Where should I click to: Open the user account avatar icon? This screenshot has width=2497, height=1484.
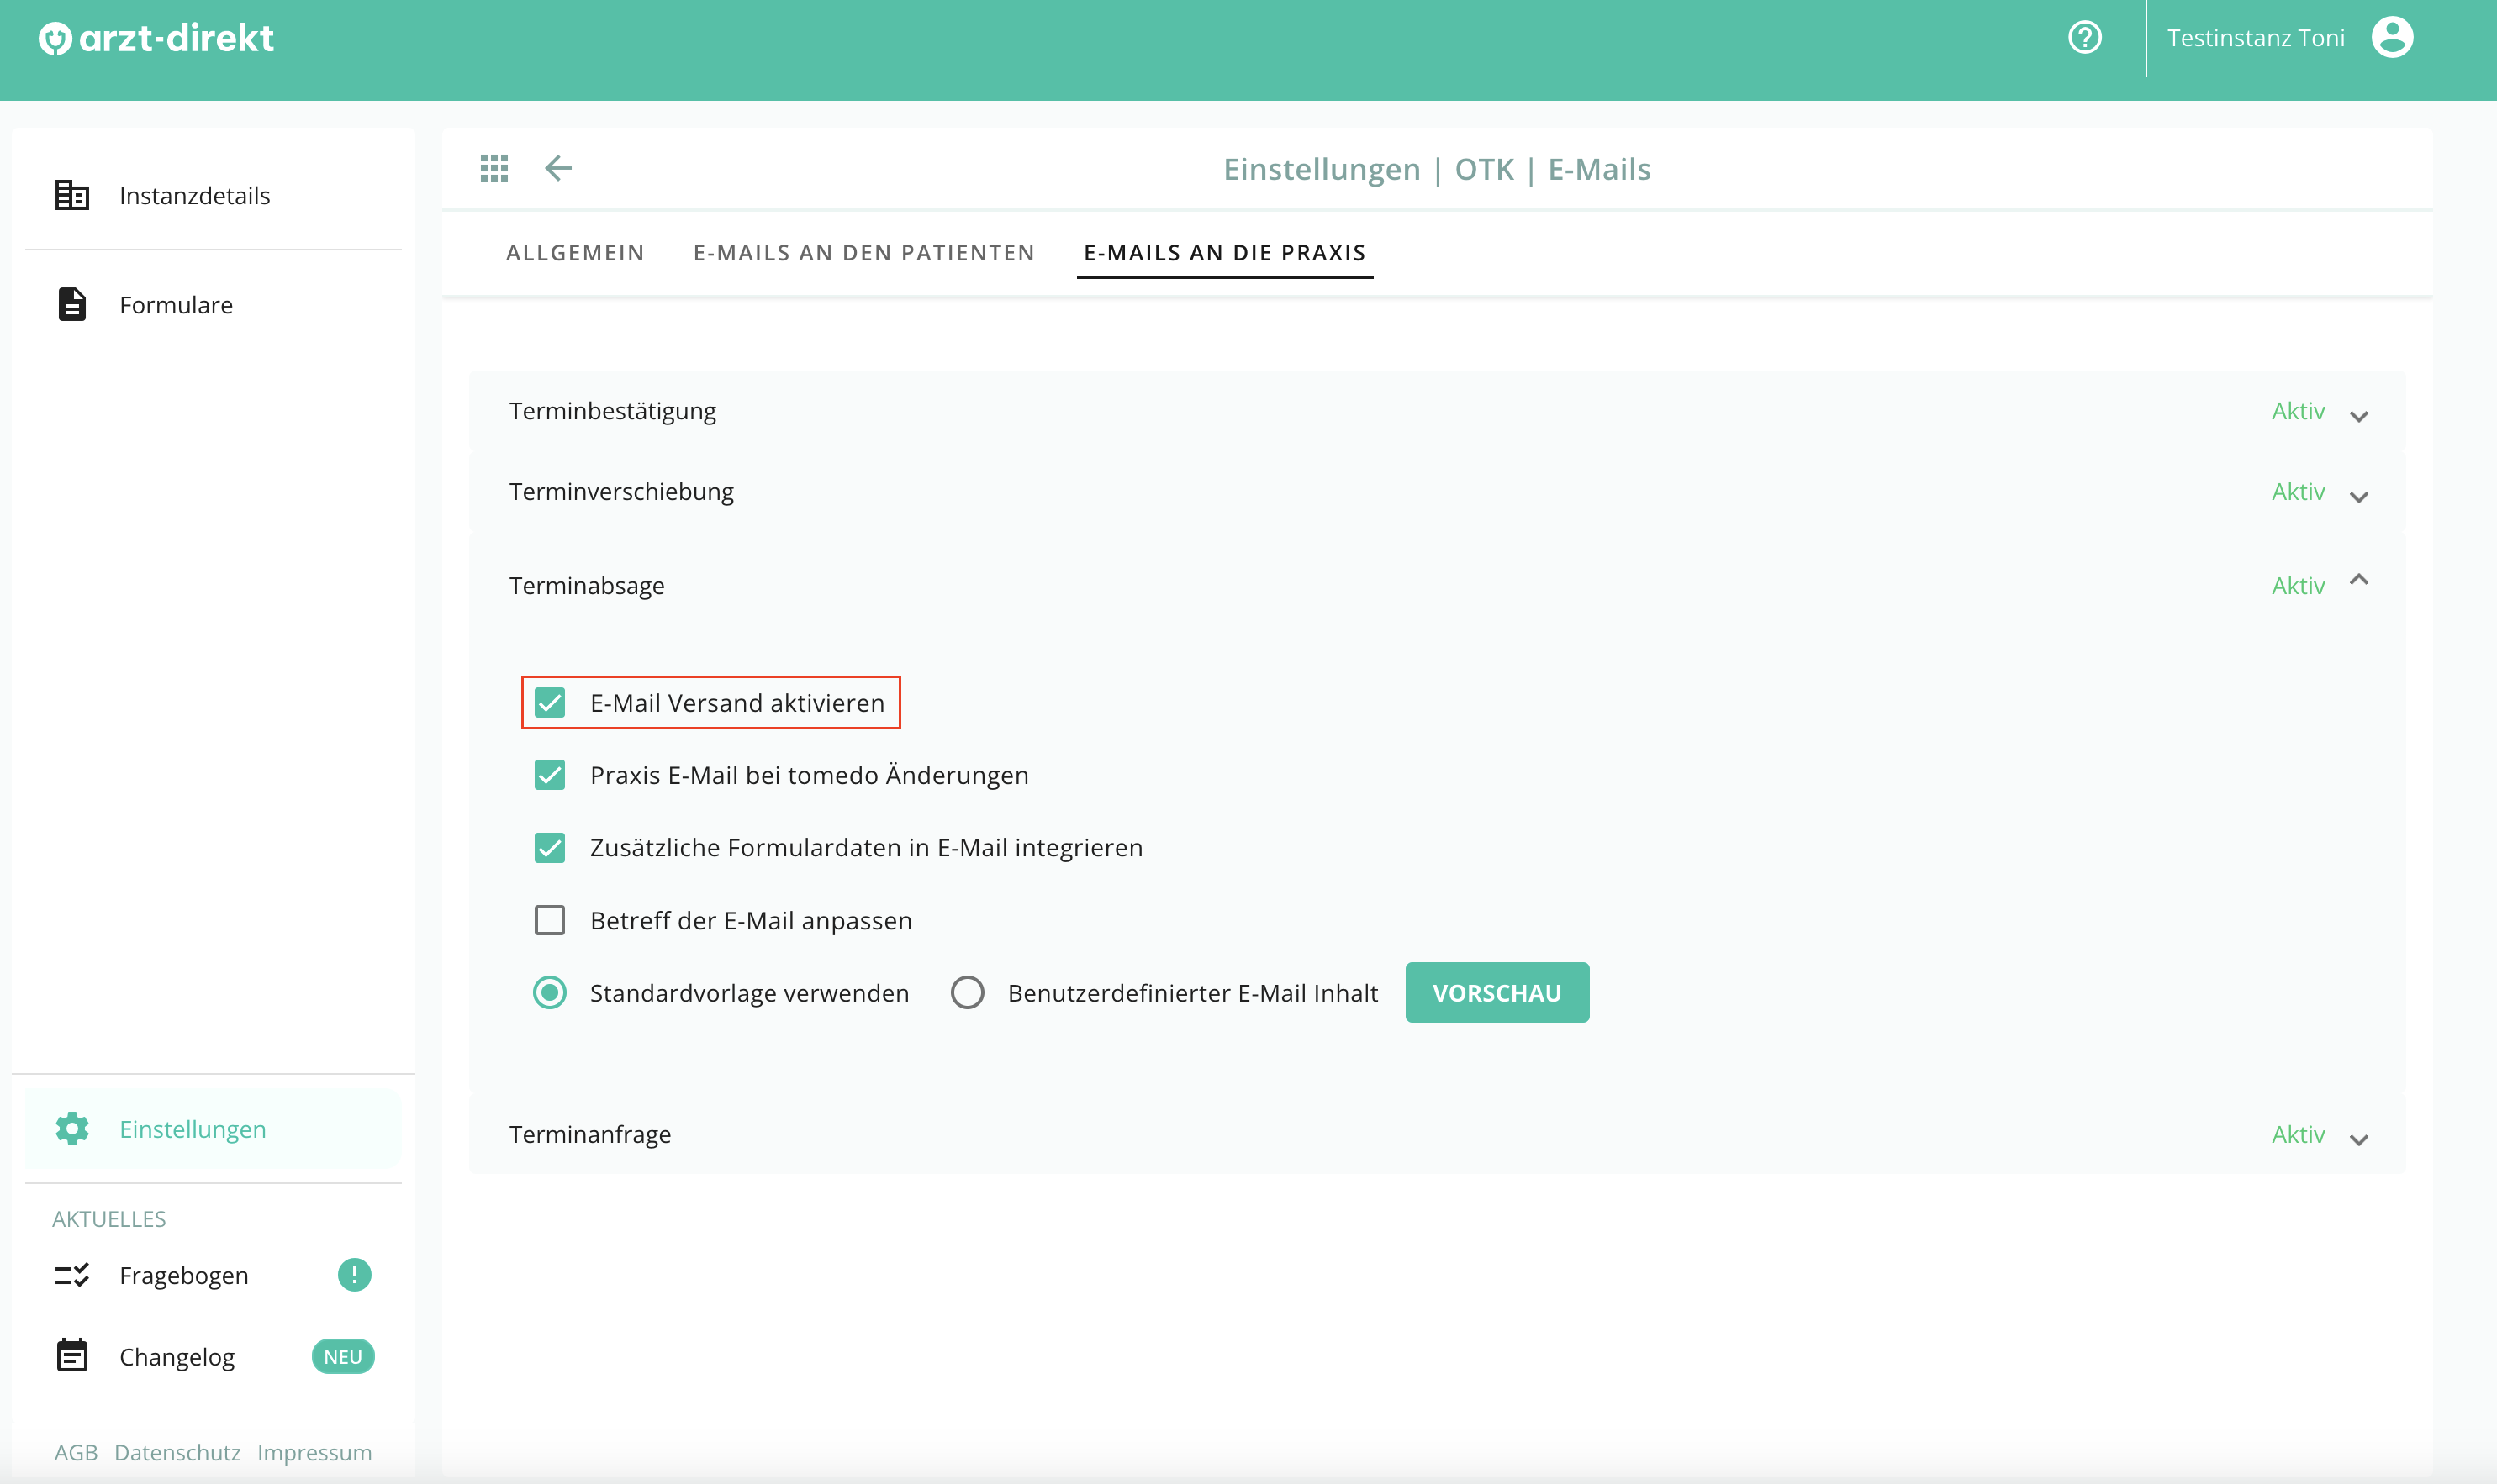point(2392,38)
